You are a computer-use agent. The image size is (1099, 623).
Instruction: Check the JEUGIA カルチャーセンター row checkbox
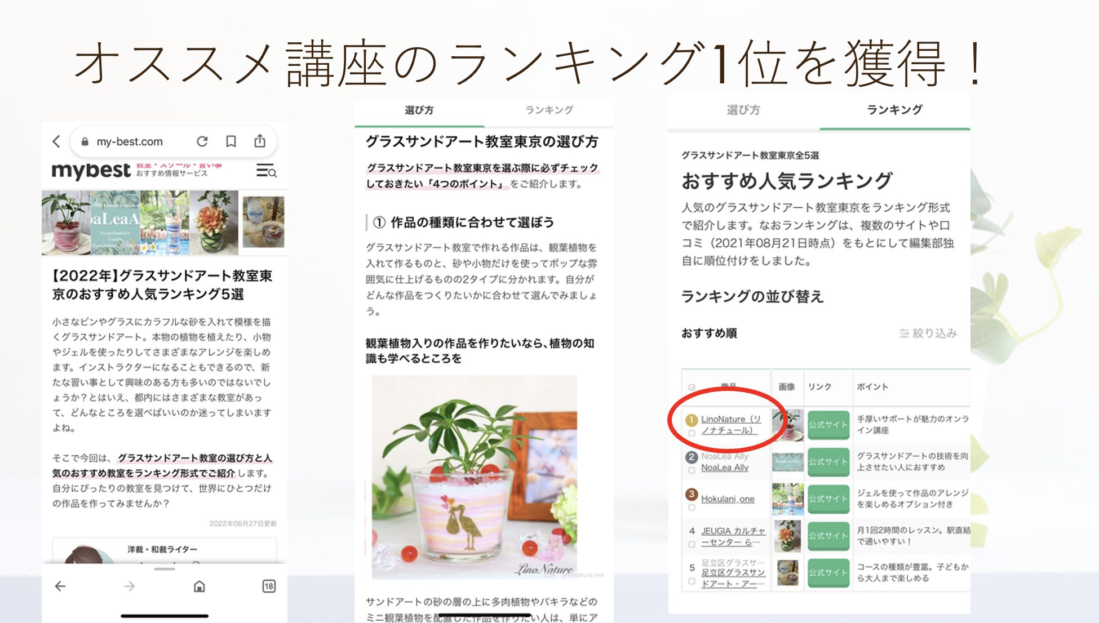click(x=692, y=545)
